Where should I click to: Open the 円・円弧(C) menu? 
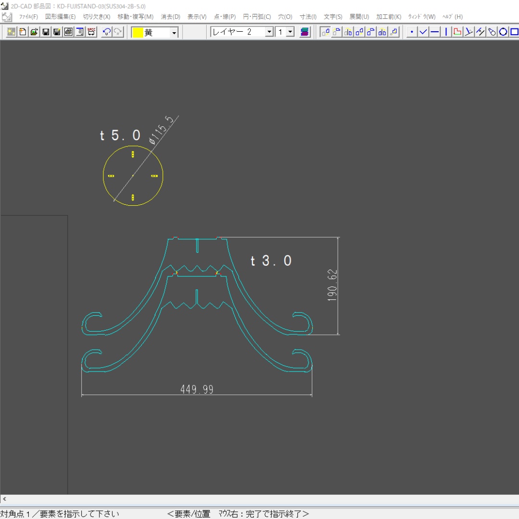257,16
